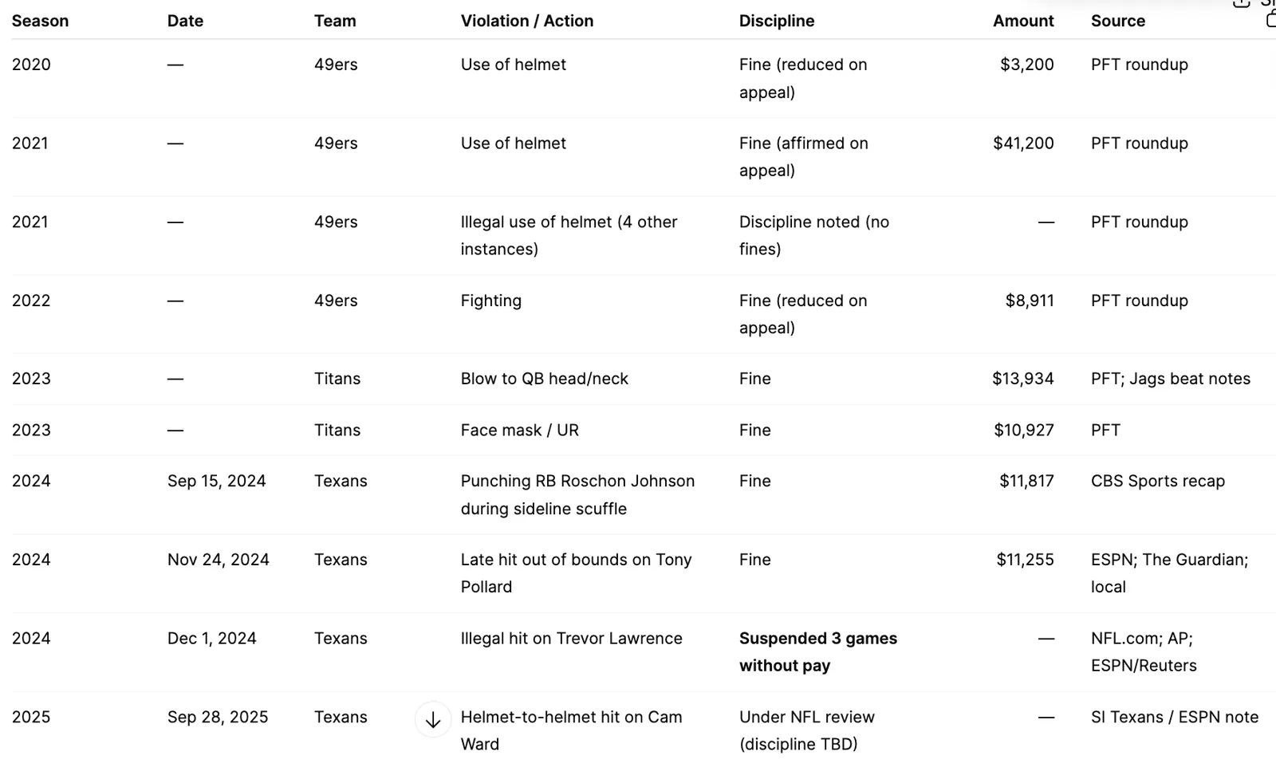The image size is (1276, 767).
Task: Select the Season column header
Action: coord(40,21)
